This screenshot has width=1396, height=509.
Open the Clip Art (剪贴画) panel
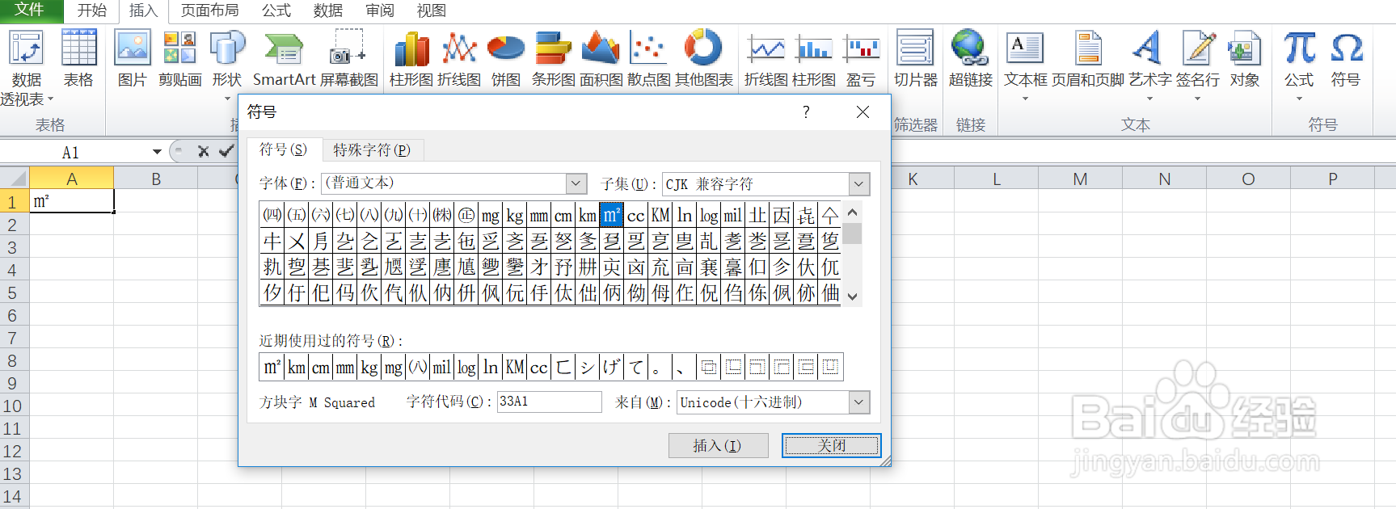pos(179,58)
